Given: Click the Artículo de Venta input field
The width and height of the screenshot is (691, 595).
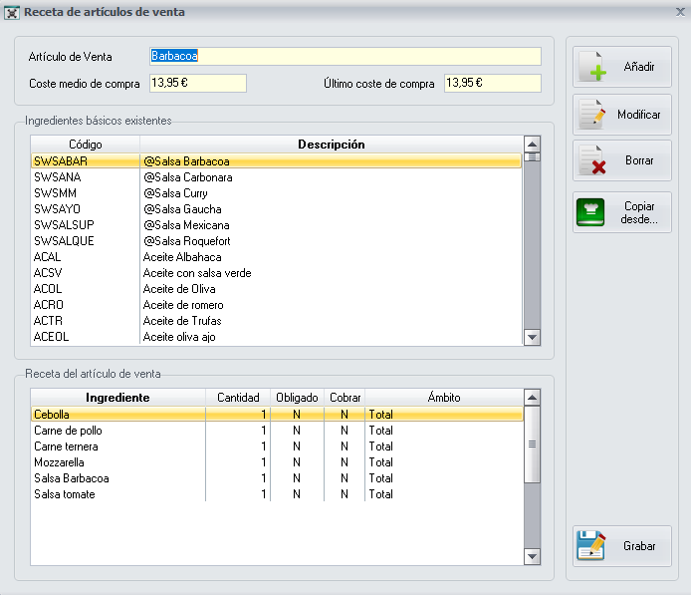Looking at the screenshot, I should point(344,57).
